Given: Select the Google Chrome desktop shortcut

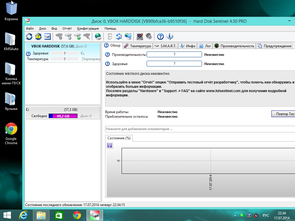Looking at the screenshot, I should (x=11, y=134).
